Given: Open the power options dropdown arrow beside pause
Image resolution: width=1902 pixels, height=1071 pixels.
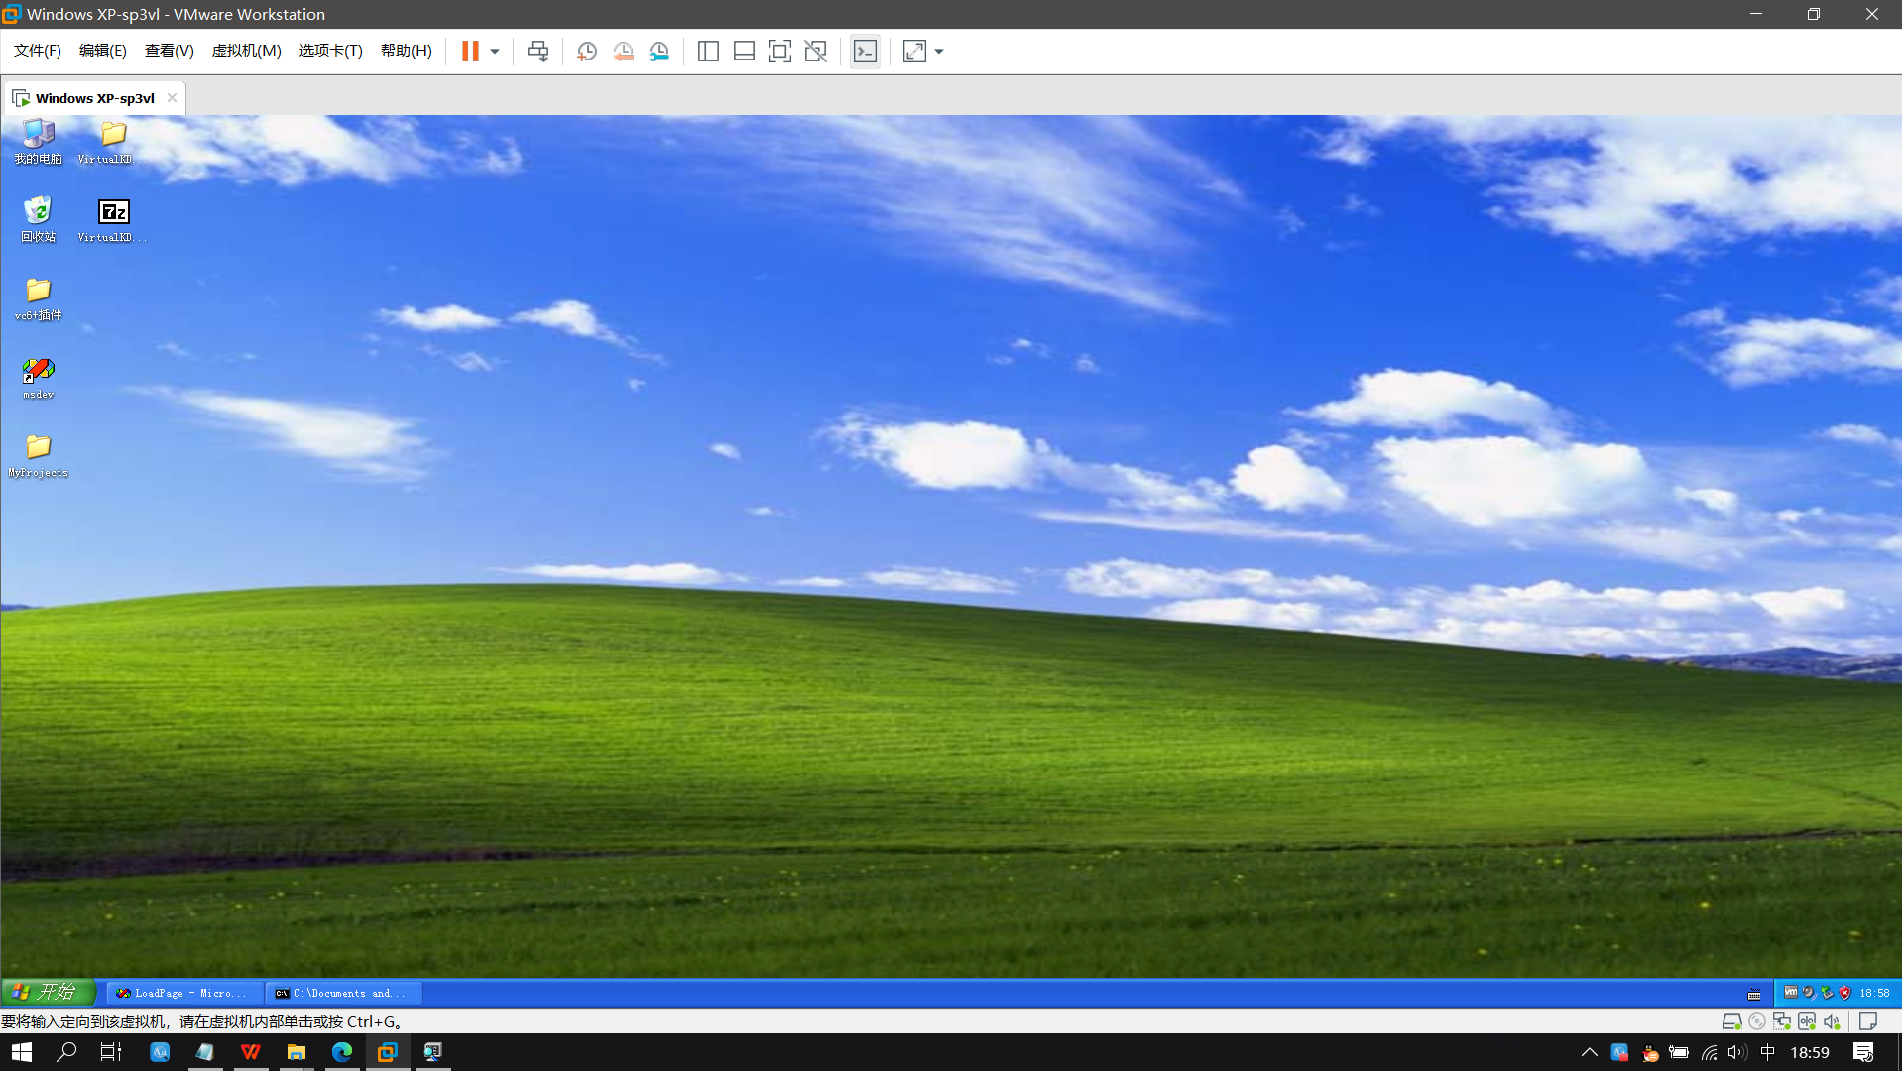Looking at the screenshot, I should pos(495,51).
